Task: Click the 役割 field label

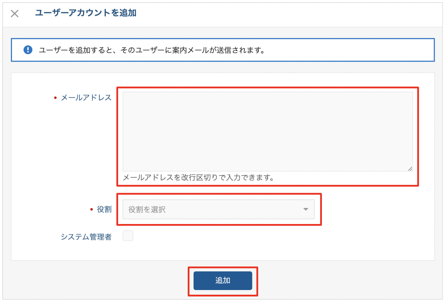Action: pyautogui.click(x=104, y=209)
